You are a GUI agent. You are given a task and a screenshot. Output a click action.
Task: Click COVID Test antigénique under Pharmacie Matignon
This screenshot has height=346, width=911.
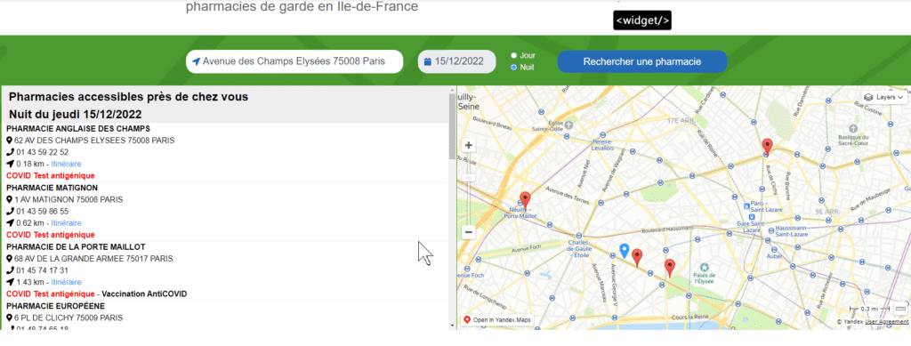(x=51, y=235)
